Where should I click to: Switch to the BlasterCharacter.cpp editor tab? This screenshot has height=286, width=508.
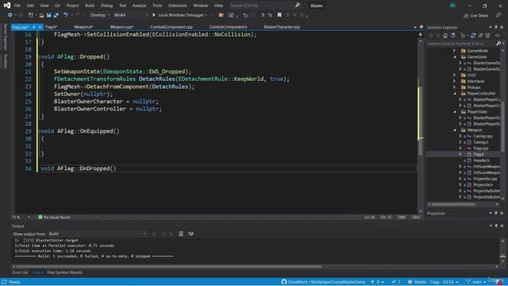click(282, 27)
